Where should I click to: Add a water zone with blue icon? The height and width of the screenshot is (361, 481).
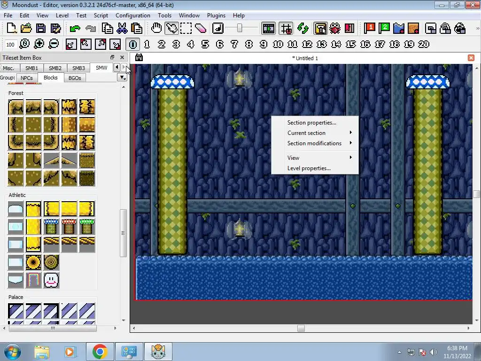pos(399,28)
